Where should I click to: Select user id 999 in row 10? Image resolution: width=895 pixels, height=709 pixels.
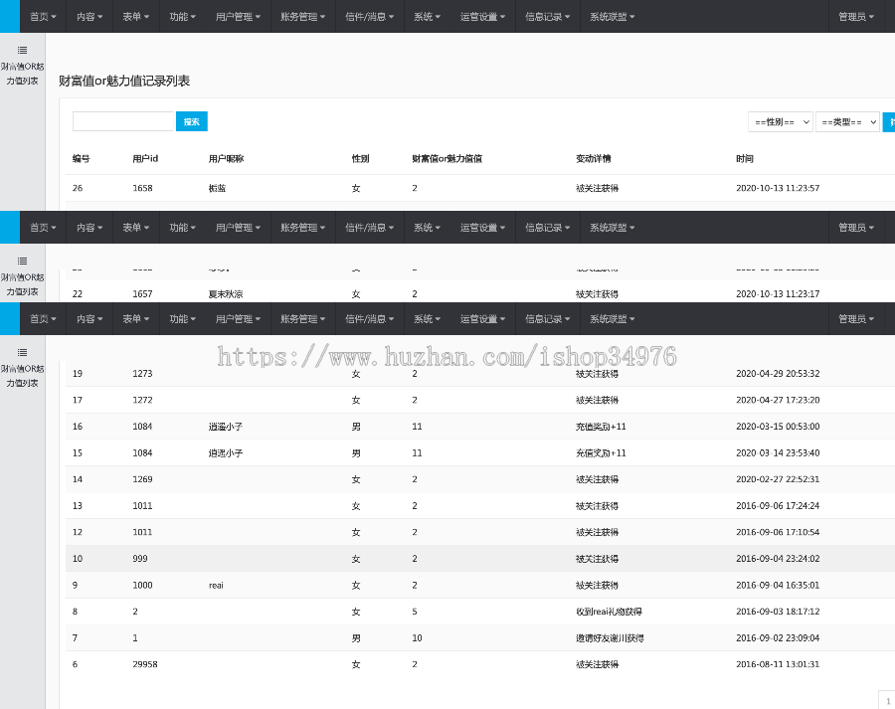coord(140,559)
